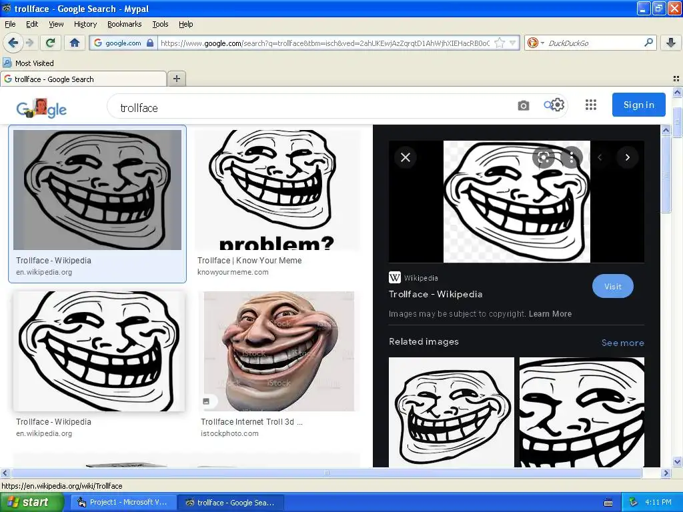Viewport: 683px width, 512px height.
Task: Go back with the browser back arrow
Action: click(x=13, y=43)
